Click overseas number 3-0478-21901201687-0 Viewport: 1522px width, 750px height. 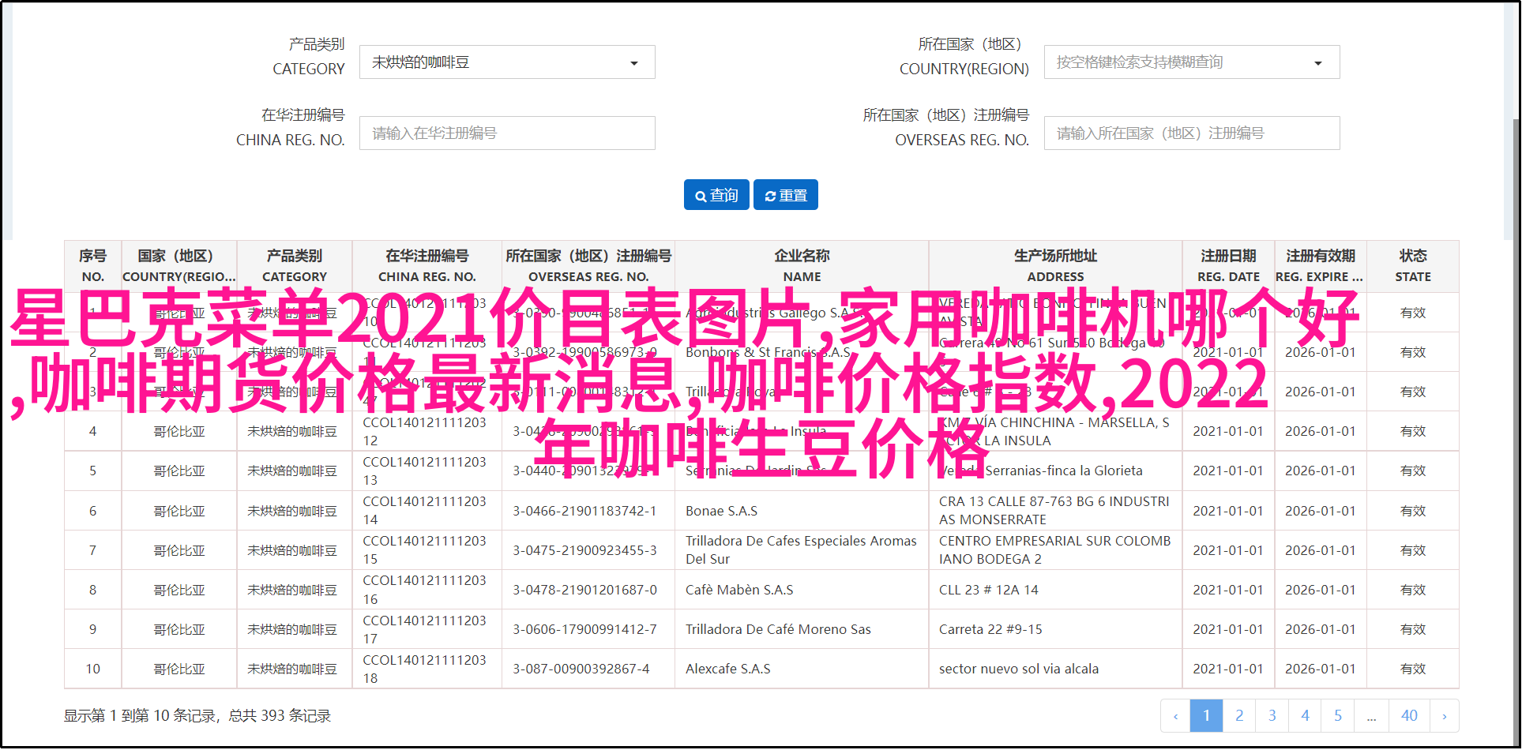pyautogui.click(x=584, y=590)
